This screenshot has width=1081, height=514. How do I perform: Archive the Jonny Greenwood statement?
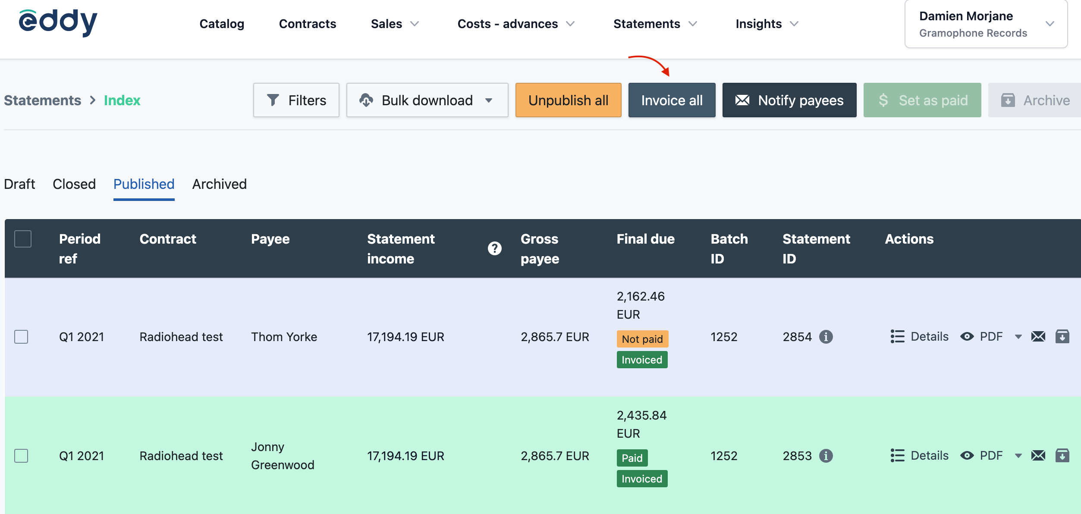[x=1062, y=455]
